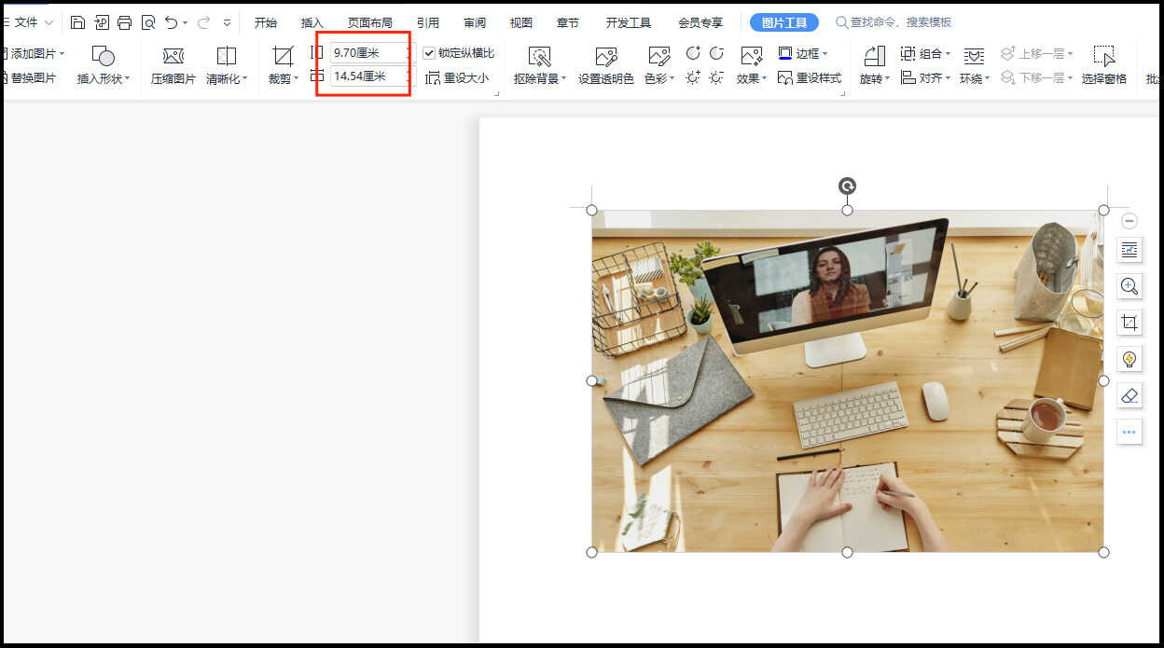
Task: Open the 抠除背景 dropdown
Action: point(563,79)
